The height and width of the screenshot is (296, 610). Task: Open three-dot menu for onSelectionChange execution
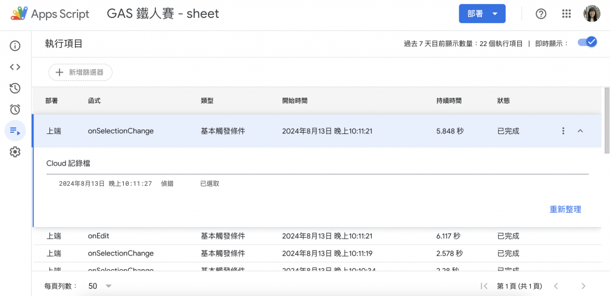coord(563,131)
